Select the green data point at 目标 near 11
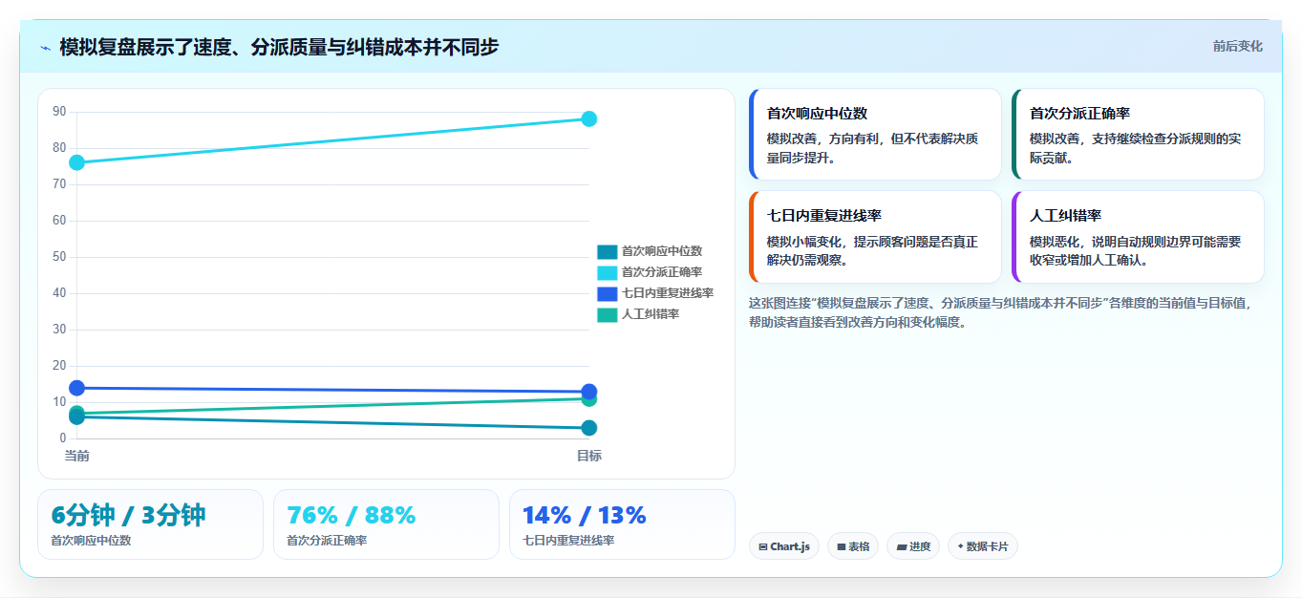Image resolution: width=1302 pixels, height=598 pixels. [x=589, y=399]
